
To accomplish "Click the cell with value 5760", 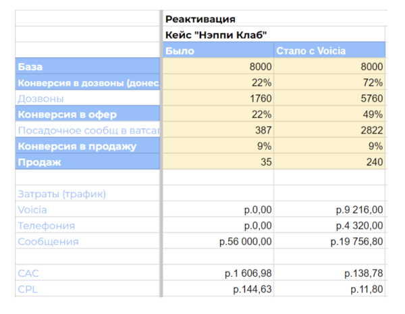I will pyautogui.click(x=329, y=99).
